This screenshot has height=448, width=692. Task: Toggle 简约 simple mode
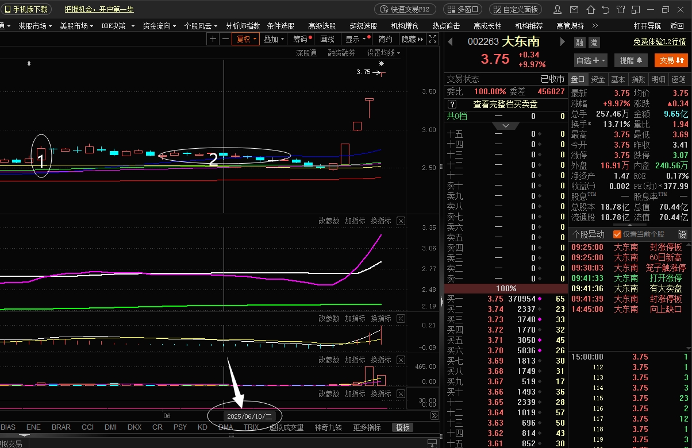385,39
